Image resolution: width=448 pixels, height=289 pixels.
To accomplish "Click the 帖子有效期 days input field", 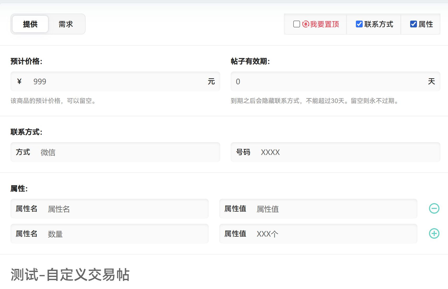I will tap(329, 82).
